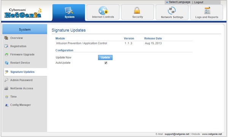This screenshot has width=228, height=137.
Task: Click the Module column header
Action: 60,38
